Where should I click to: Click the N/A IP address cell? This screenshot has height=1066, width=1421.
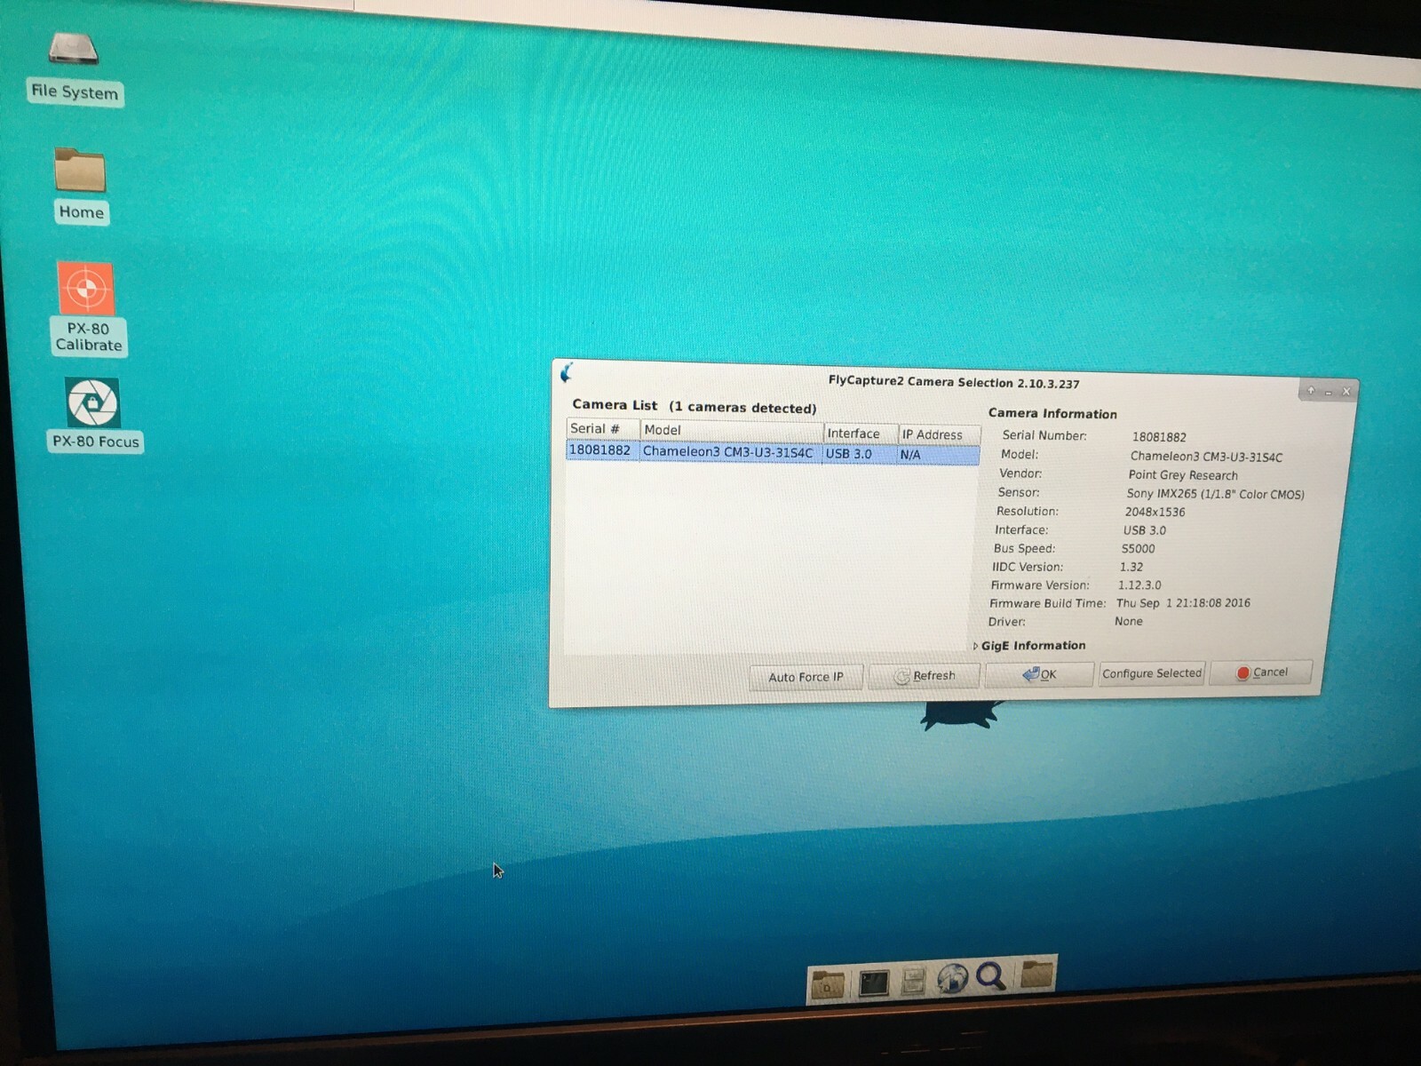[910, 455]
